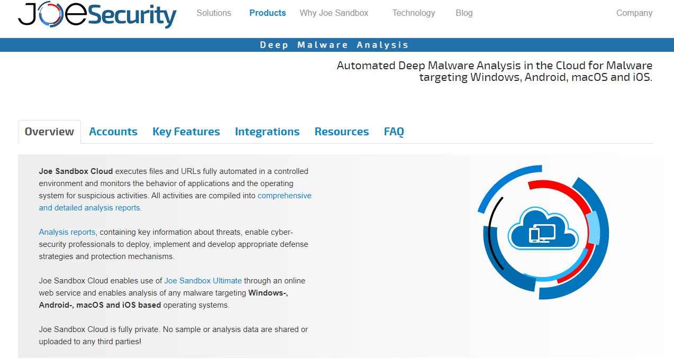Open the Joe Sandbox Ultimate link
Image resolution: width=674 pixels, height=359 pixels.
(203, 281)
